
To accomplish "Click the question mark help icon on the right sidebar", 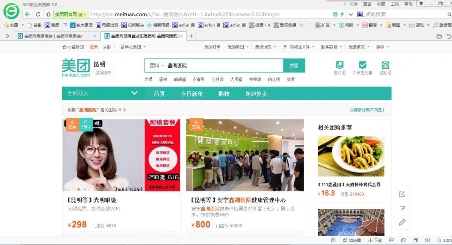I will [x=402, y=208].
